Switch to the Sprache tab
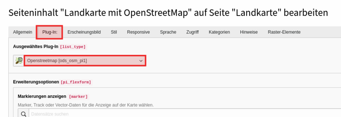The width and height of the screenshot is (341, 117). [x=168, y=32]
